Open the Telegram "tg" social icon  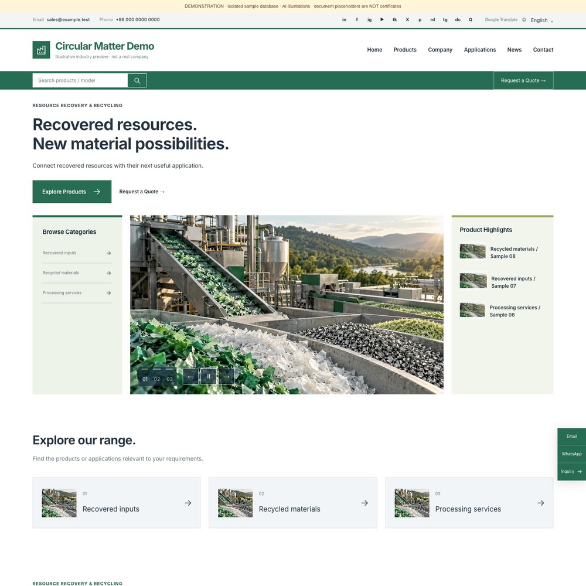click(x=445, y=20)
